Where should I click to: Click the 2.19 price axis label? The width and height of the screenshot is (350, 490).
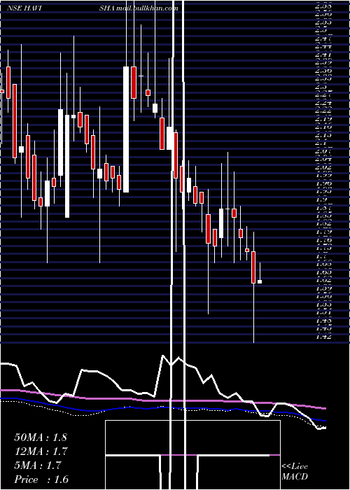(x=323, y=119)
